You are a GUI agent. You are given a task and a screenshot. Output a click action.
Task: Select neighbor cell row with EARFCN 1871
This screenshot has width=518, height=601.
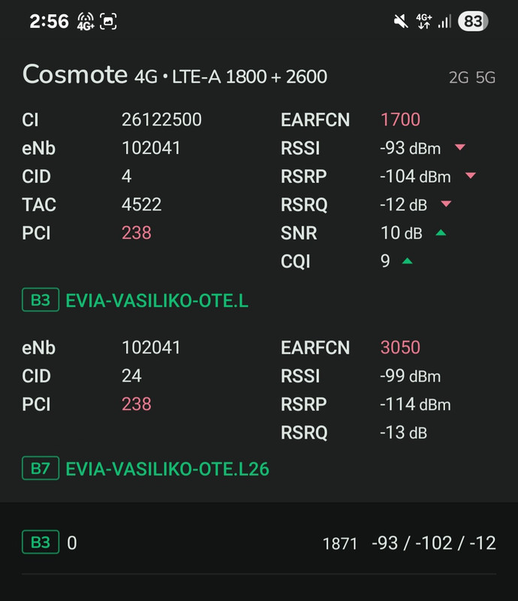tap(259, 542)
